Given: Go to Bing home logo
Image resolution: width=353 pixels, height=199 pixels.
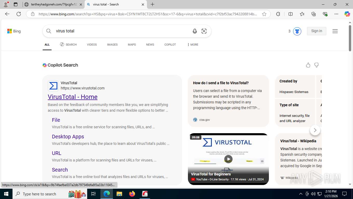Looking at the screenshot, I should pos(14,31).
